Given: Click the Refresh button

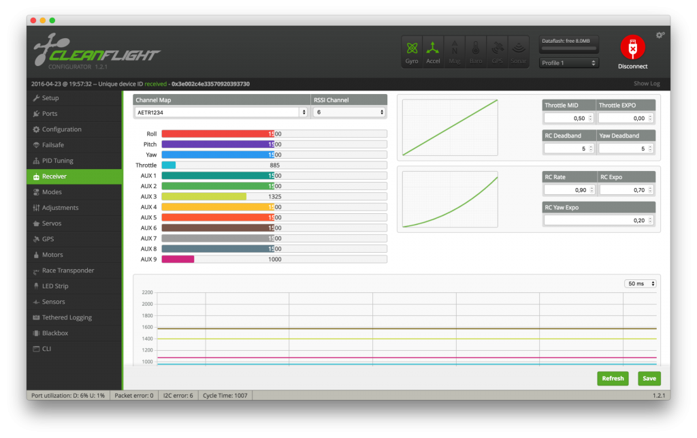Looking at the screenshot, I should 613,379.
